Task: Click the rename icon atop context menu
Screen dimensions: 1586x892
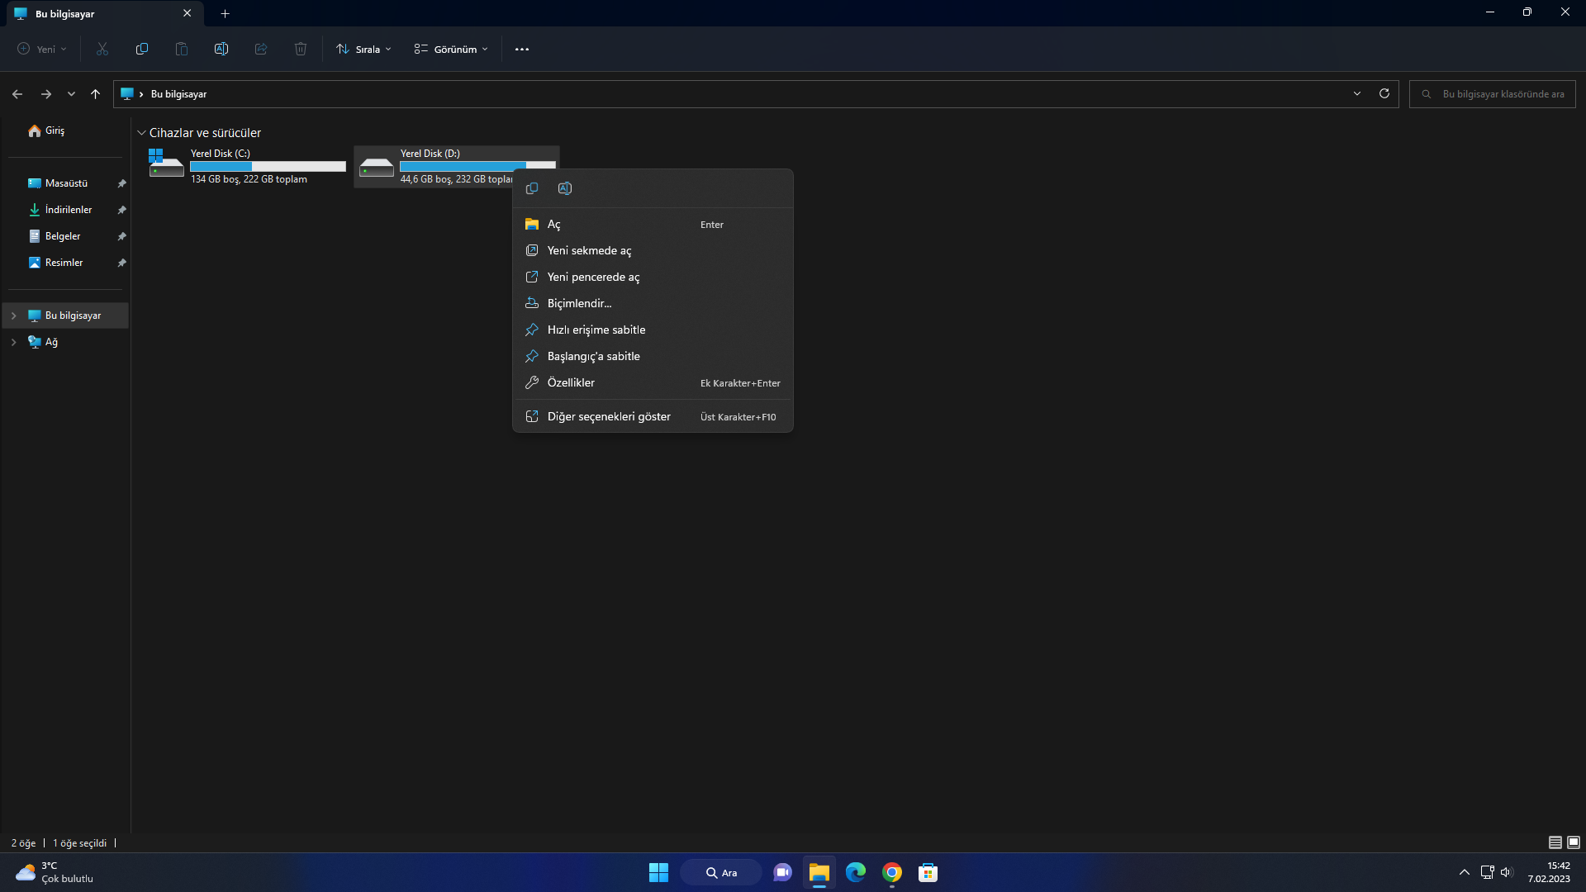Action: (565, 188)
